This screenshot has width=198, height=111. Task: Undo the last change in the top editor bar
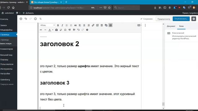coord(26,19)
